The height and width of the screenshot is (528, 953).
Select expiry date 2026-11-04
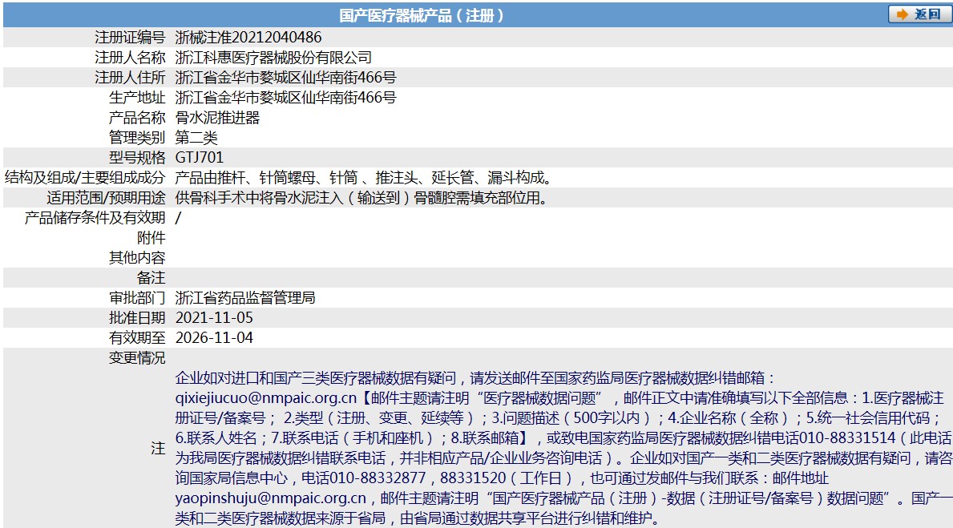click(214, 338)
